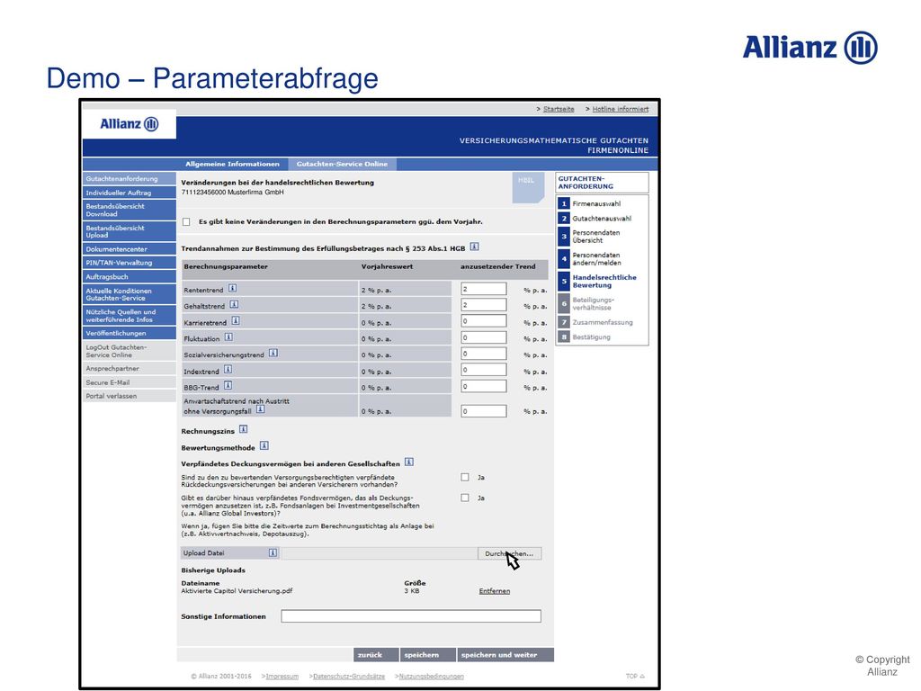
Task: Open info icon next to Rententrend
Action: [233, 289]
